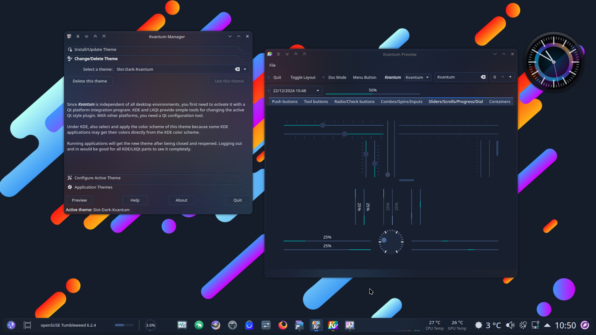
Task: Click the pager icon beside the launcher
Action: click(x=28, y=325)
